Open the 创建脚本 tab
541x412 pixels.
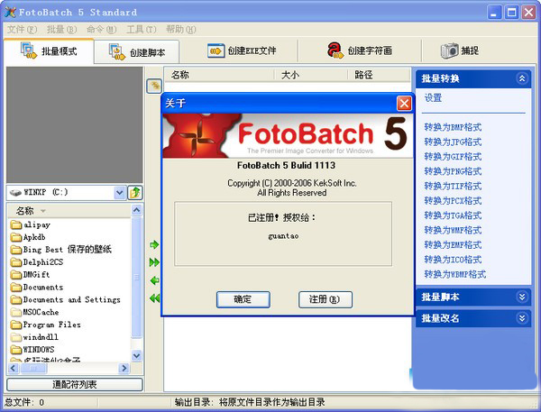coord(137,52)
